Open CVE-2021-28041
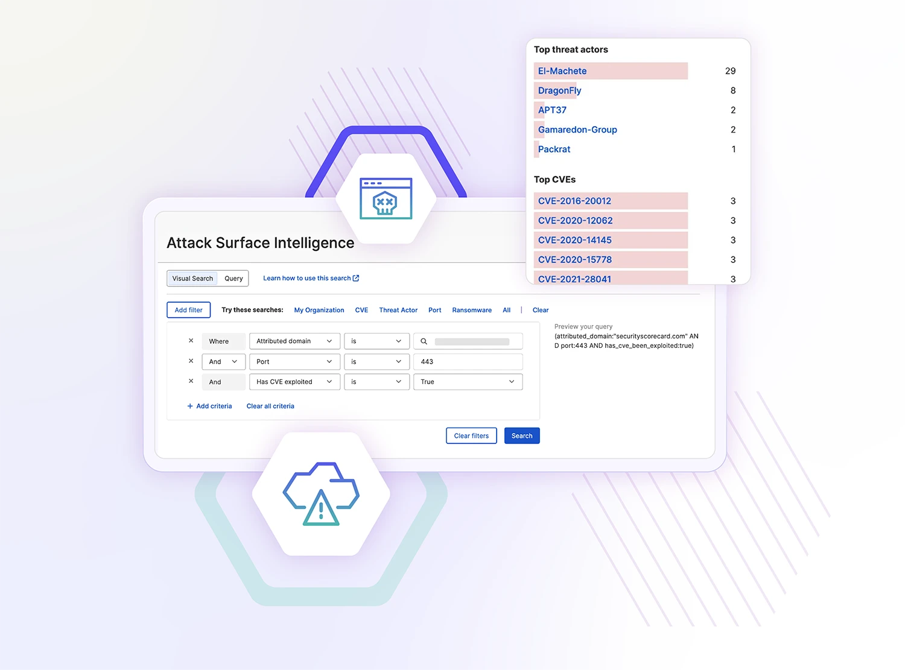The image size is (905, 670). (574, 279)
